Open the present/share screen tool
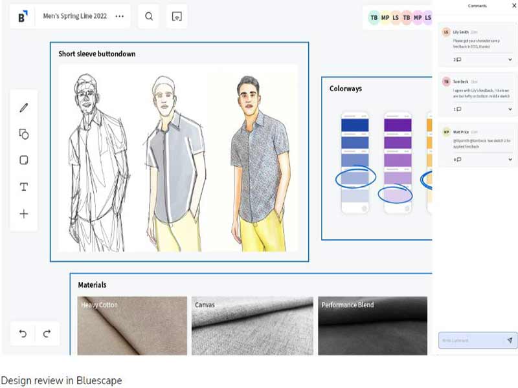The width and height of the screenshot is (518, 388). pyautogui.click(x=175, y=16)
